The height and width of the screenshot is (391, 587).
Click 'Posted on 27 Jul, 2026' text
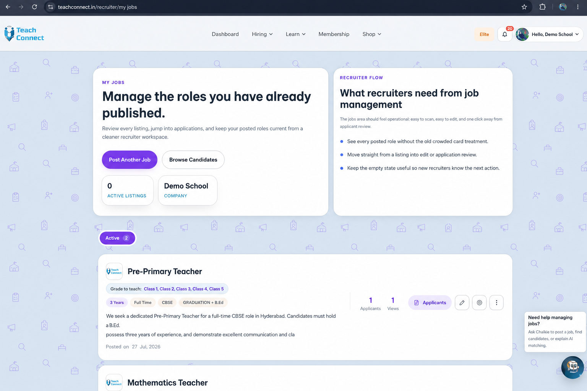click(x=133, y=347)
